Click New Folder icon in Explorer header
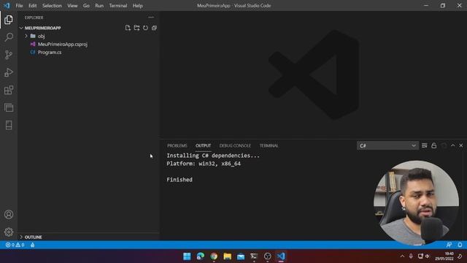Viewport: 467px width, 263px height. [136, 28]
